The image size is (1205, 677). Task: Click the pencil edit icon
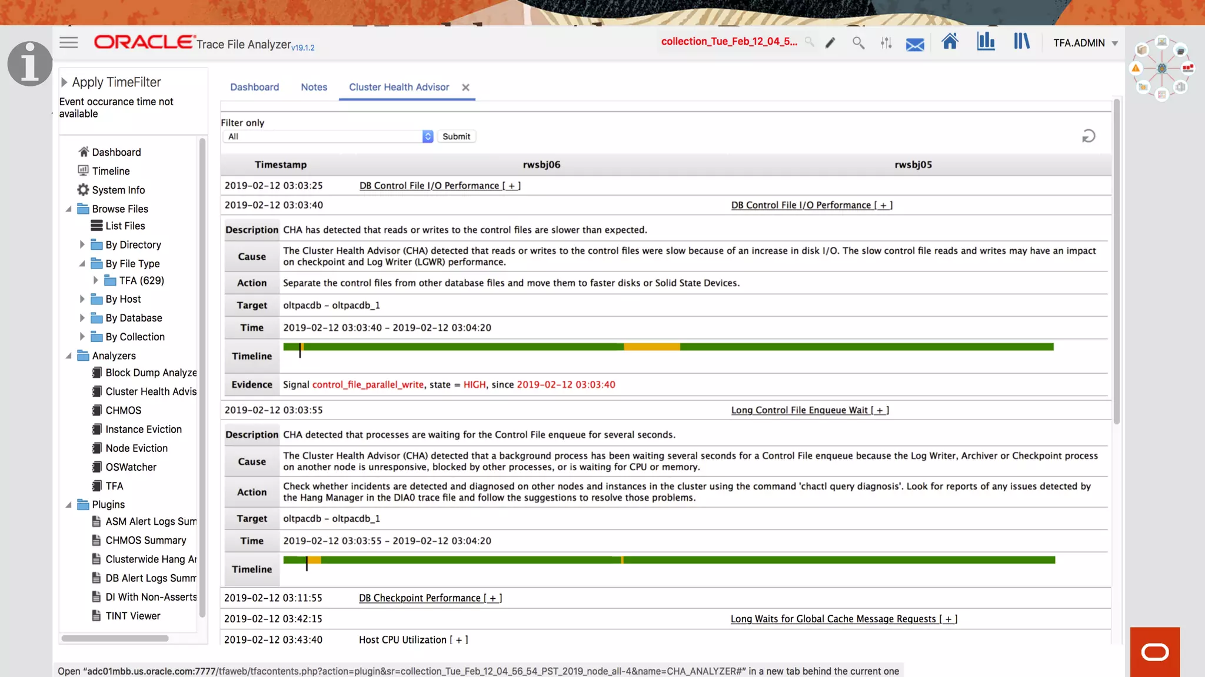point(830,43)
